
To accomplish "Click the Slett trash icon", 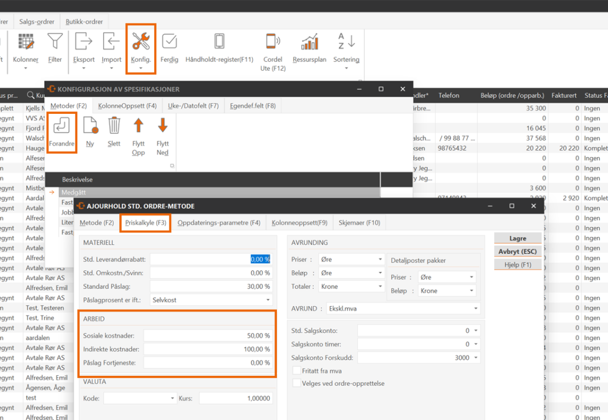I will (114, 126).
